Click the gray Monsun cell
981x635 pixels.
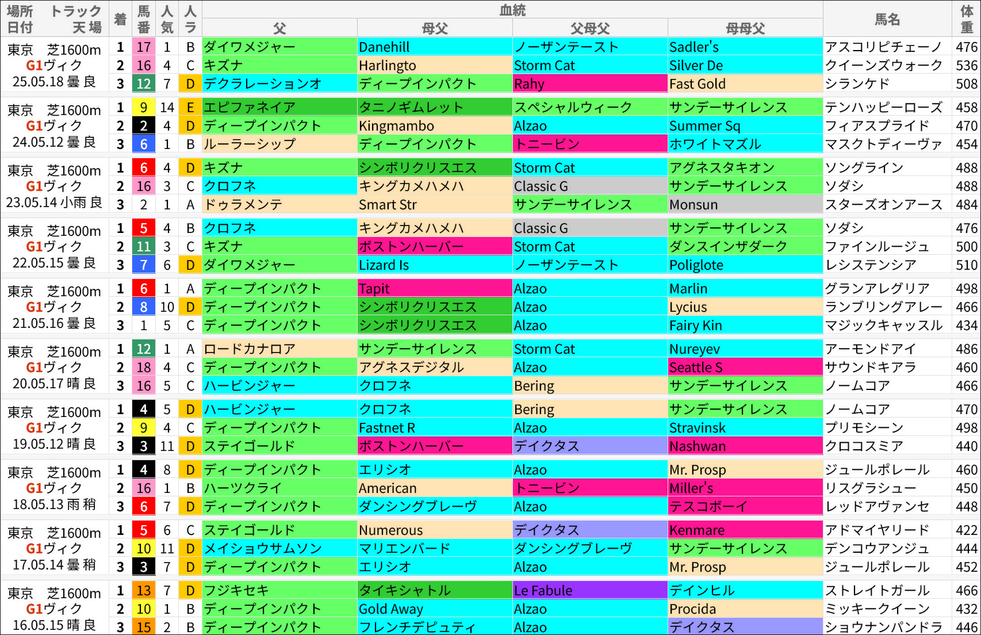(745, 205)
